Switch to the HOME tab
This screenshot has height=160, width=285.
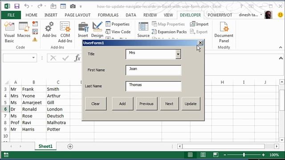[32, 15]
